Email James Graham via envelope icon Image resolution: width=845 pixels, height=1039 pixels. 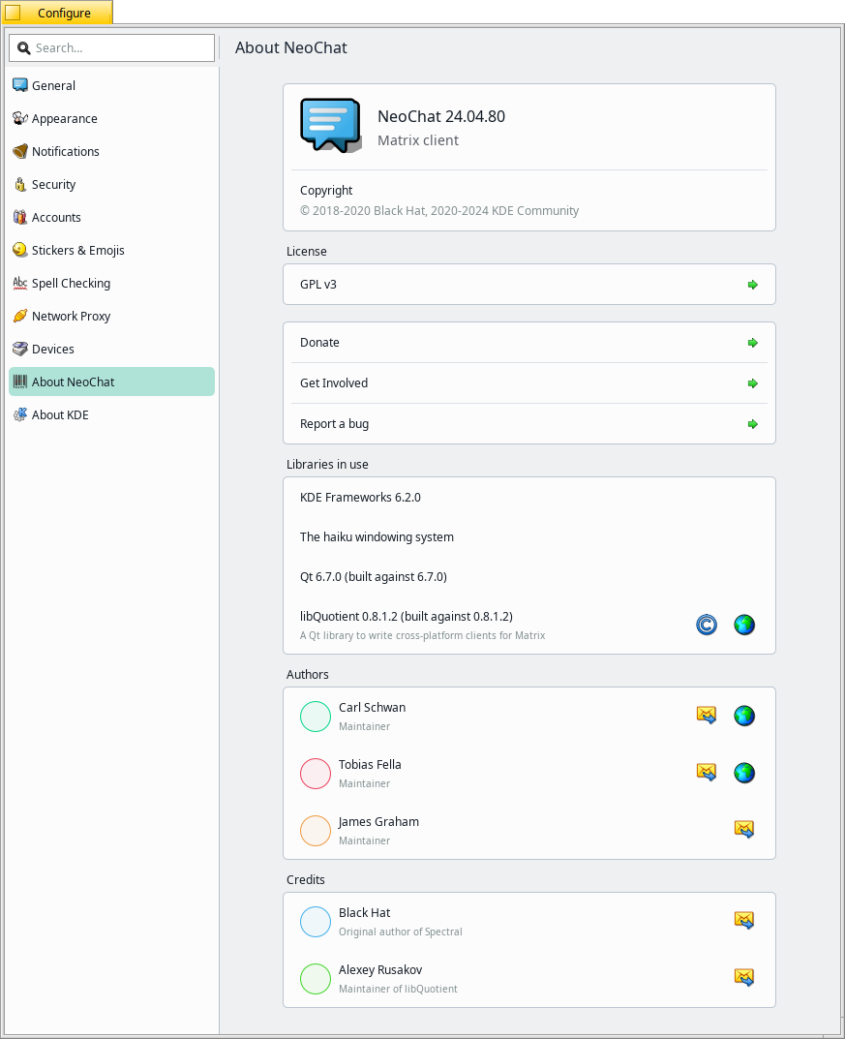click(x=743, y=830)
